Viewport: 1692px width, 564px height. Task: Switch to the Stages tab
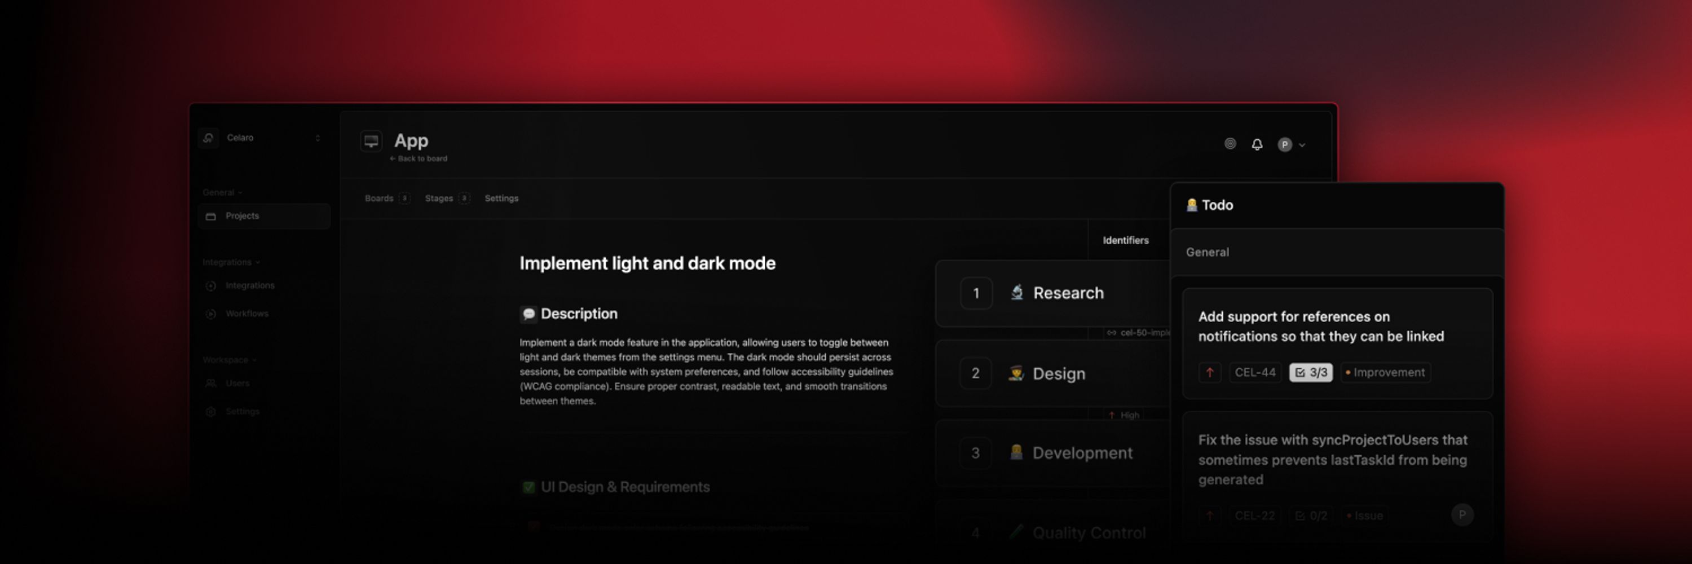point(447,199)
